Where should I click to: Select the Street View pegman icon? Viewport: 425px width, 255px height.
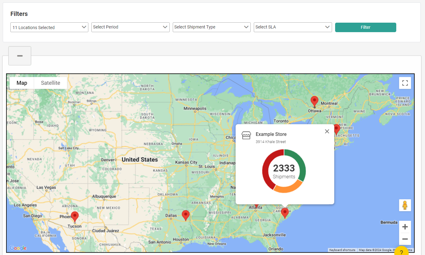click(x=405, y=205)
